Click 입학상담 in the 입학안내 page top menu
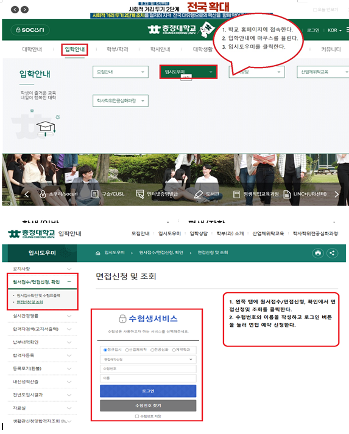349x434 pixels. click(199, 233)
